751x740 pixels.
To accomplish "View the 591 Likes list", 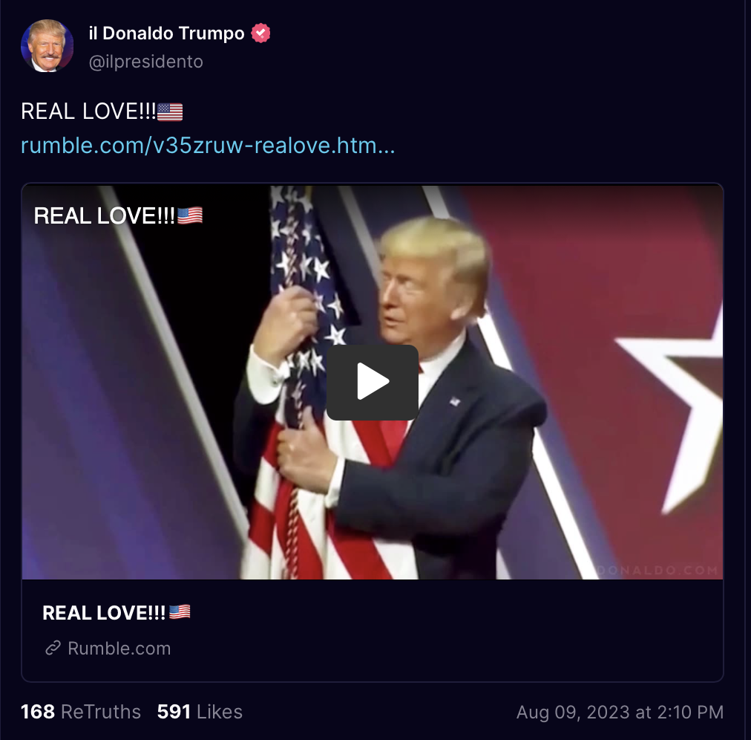I will (200, 712).
